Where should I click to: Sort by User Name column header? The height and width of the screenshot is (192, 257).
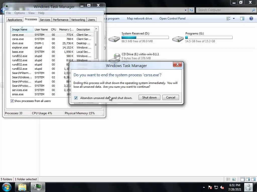point(41,29)
